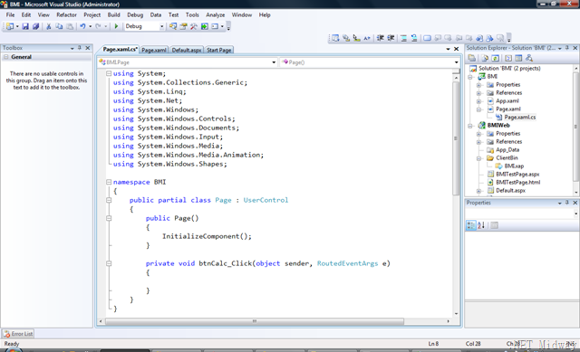Viewport: 580px width, 352px height.
Task: Select BMITestPage.html in Solution Explorer
Action: click(x=517, y=182)
